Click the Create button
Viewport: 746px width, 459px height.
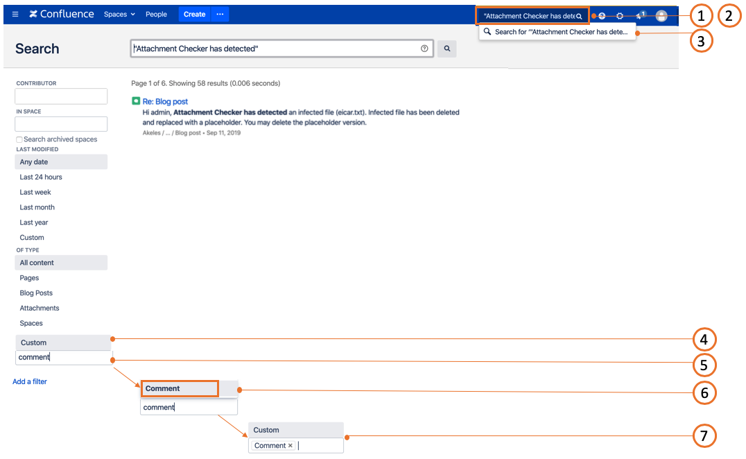pyautogui.click(x=194, y=15)
